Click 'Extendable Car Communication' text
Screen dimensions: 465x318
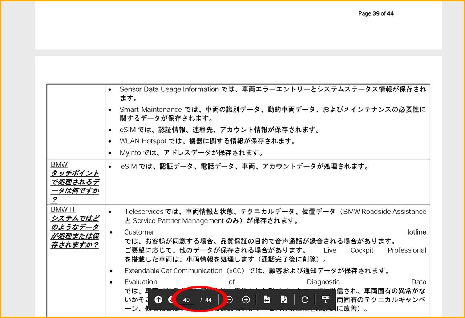coord(173,271)
